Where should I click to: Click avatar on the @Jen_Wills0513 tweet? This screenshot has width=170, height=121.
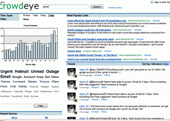(72, 73)
